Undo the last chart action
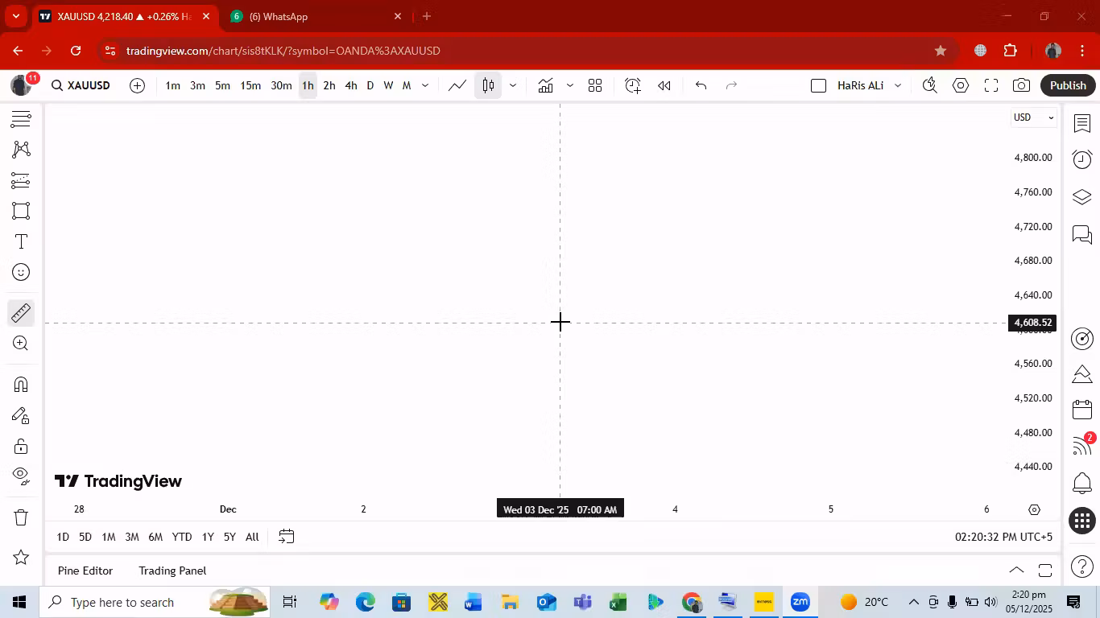 (701, 85)
